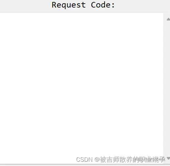Click the word "Request" in the heading
Viewport: 170px width, 166px height.
click(x=69, y=5)
